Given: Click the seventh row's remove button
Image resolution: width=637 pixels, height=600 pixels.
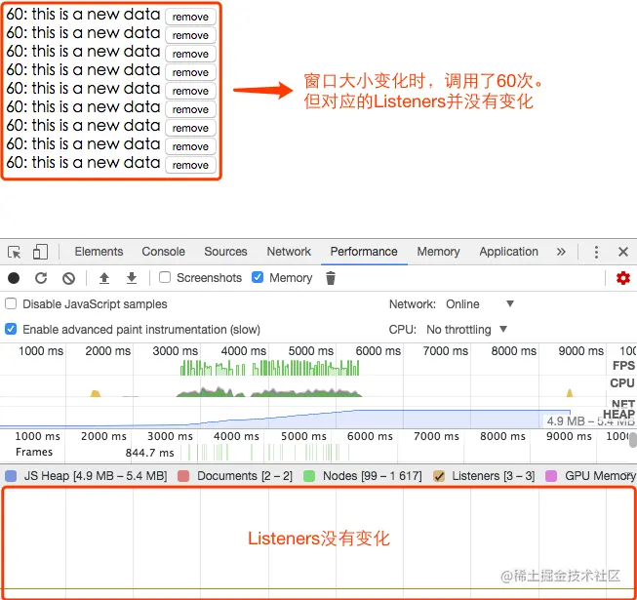Looking at the screenshot, I should point(190,128).
